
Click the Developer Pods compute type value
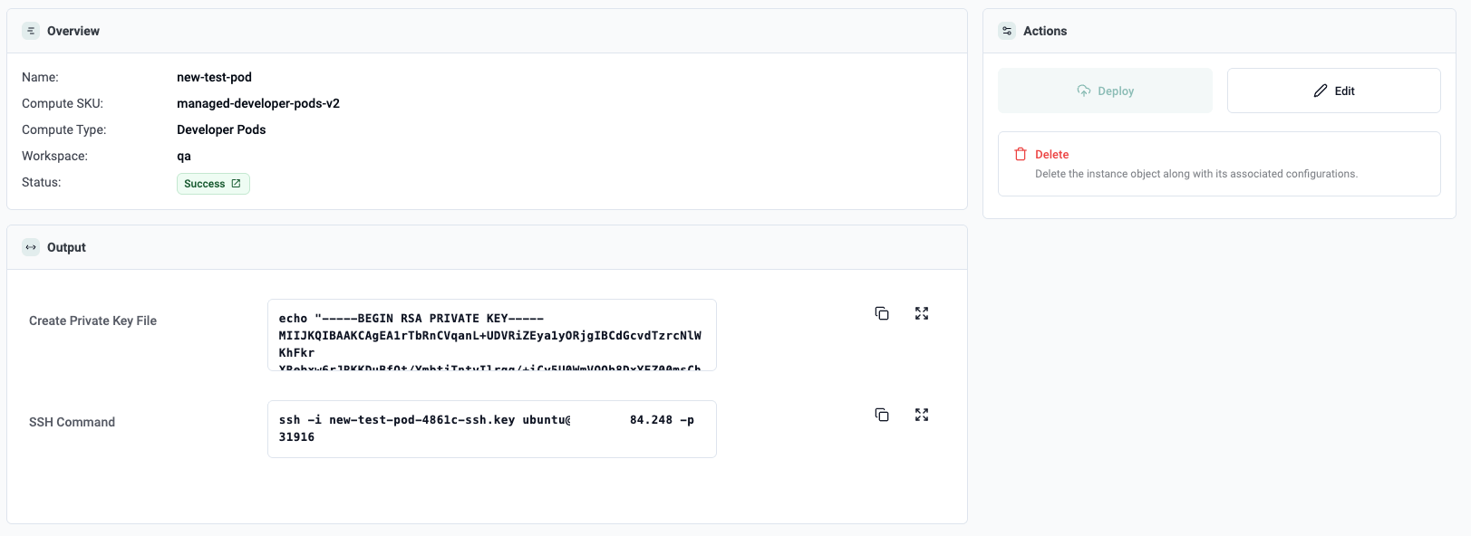coord(221,129)
